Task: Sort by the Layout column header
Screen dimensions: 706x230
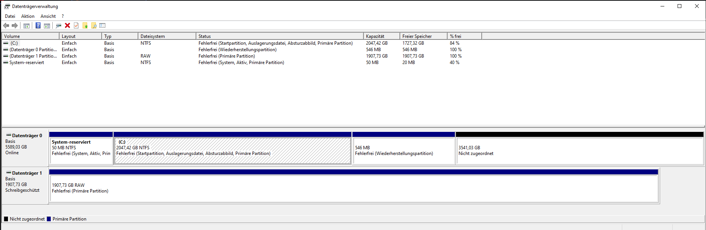Action: (81, 36)
